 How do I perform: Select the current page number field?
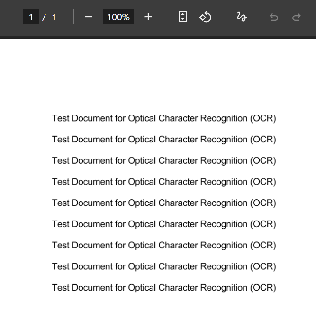coord(31,17)
